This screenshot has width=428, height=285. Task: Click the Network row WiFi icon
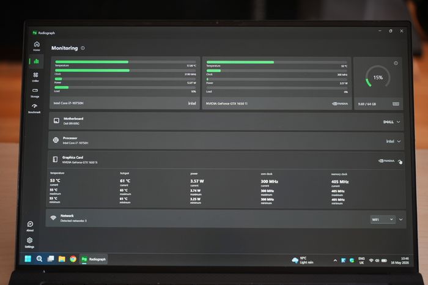point(53,218)
